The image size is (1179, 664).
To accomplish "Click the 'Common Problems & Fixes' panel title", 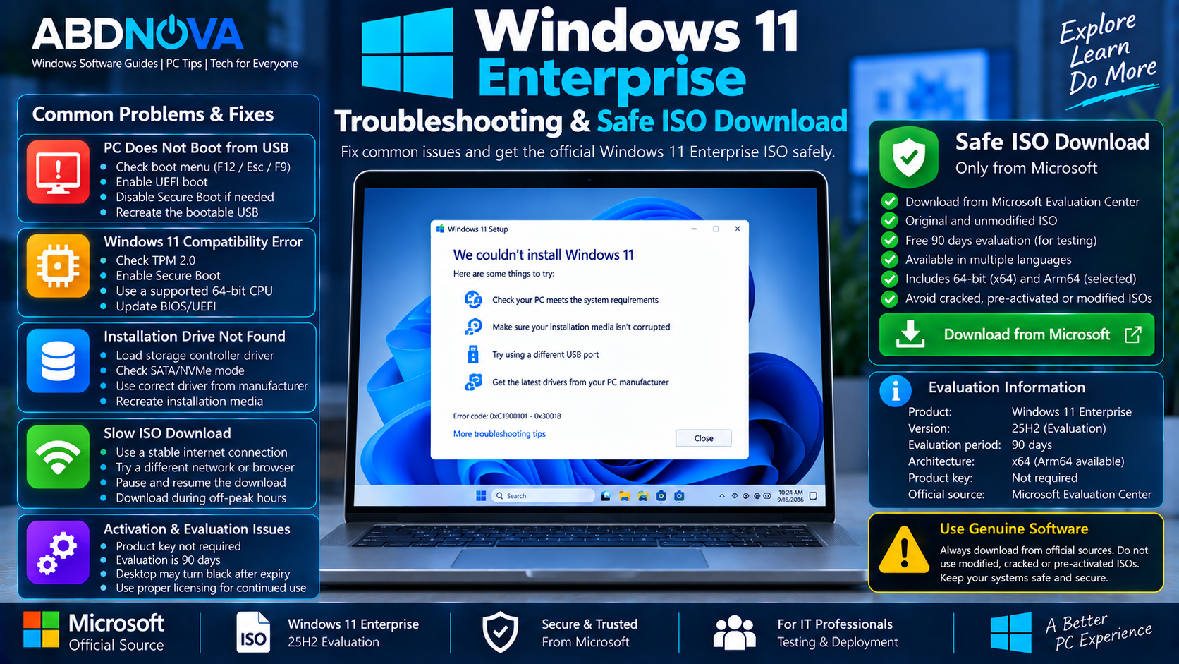I will pos(153,114).
